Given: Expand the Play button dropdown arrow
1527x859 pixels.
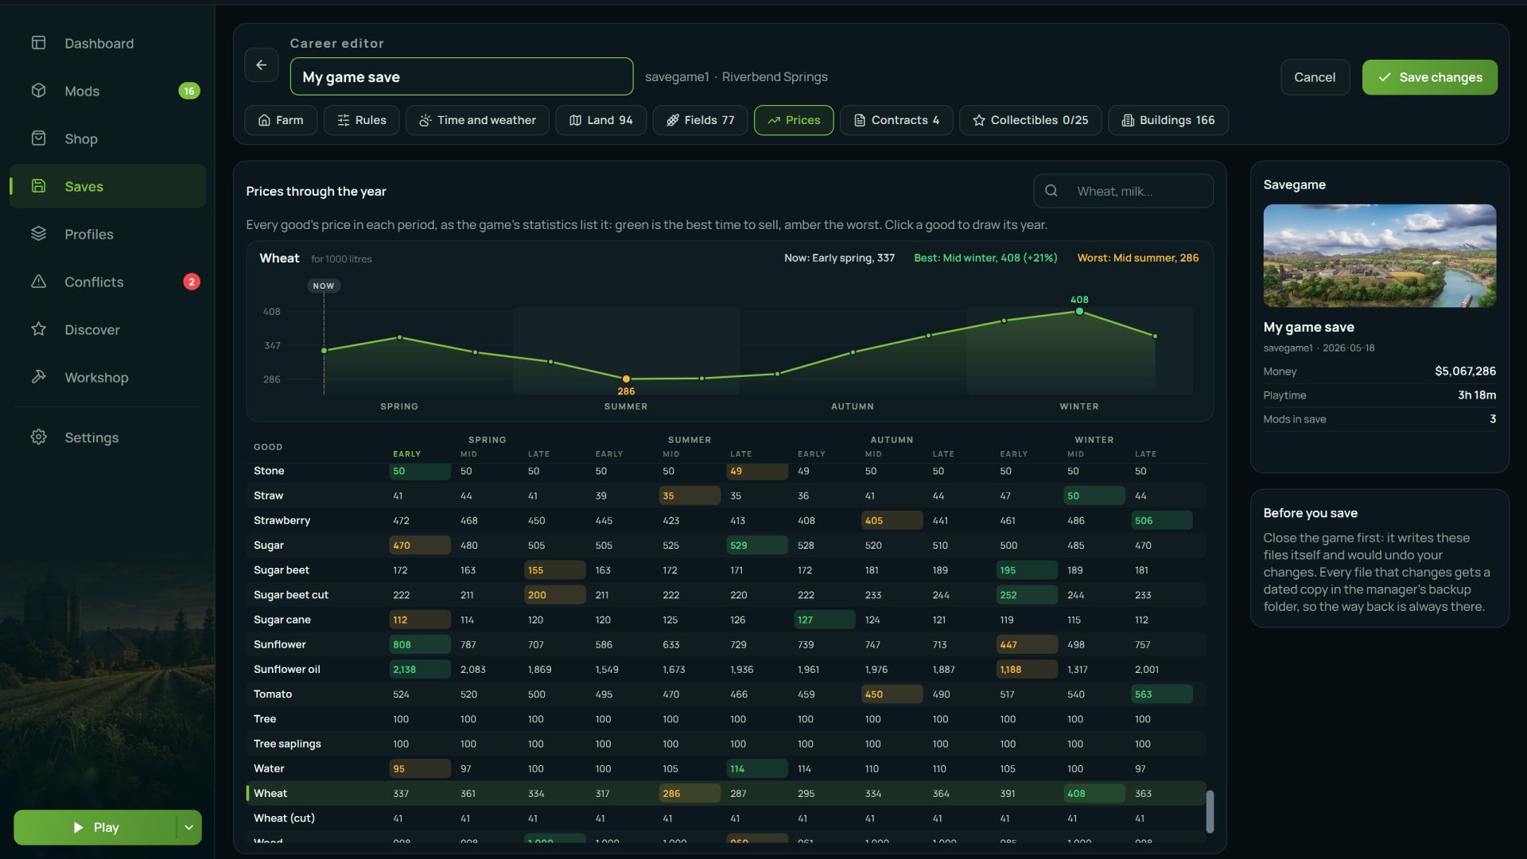Looking at the screenshot, I should coord(188,827).
